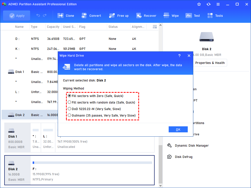The width and height of the screenshot is (251, 188).
Task: Confirm wipe with OK button
Action: (x=178, y=130)
